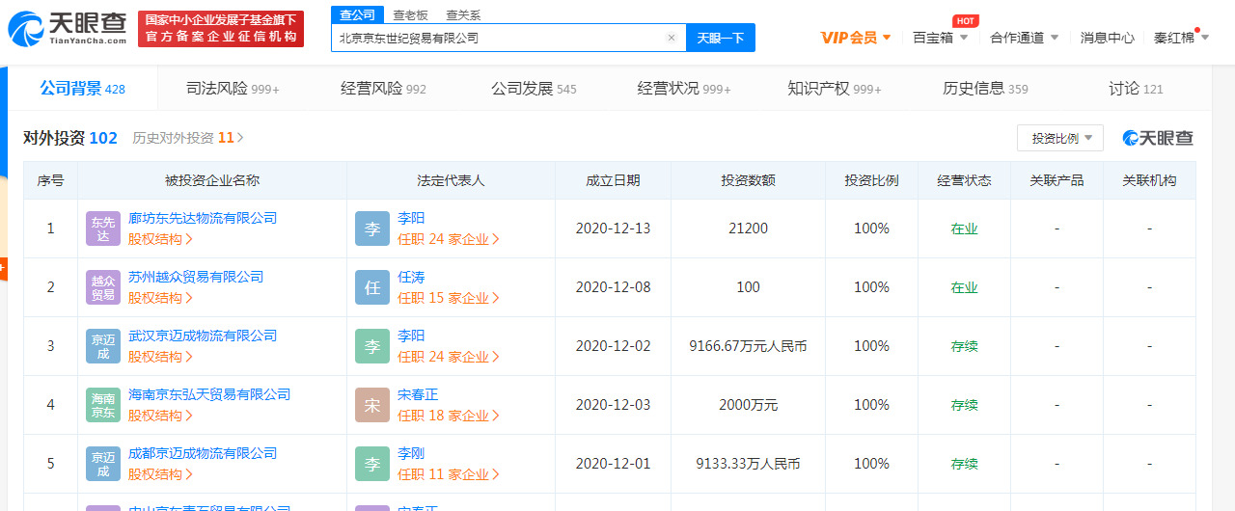
Task: Expand 股权结构 for 海南京东弘天贸易有限公司
Action: 161,416
